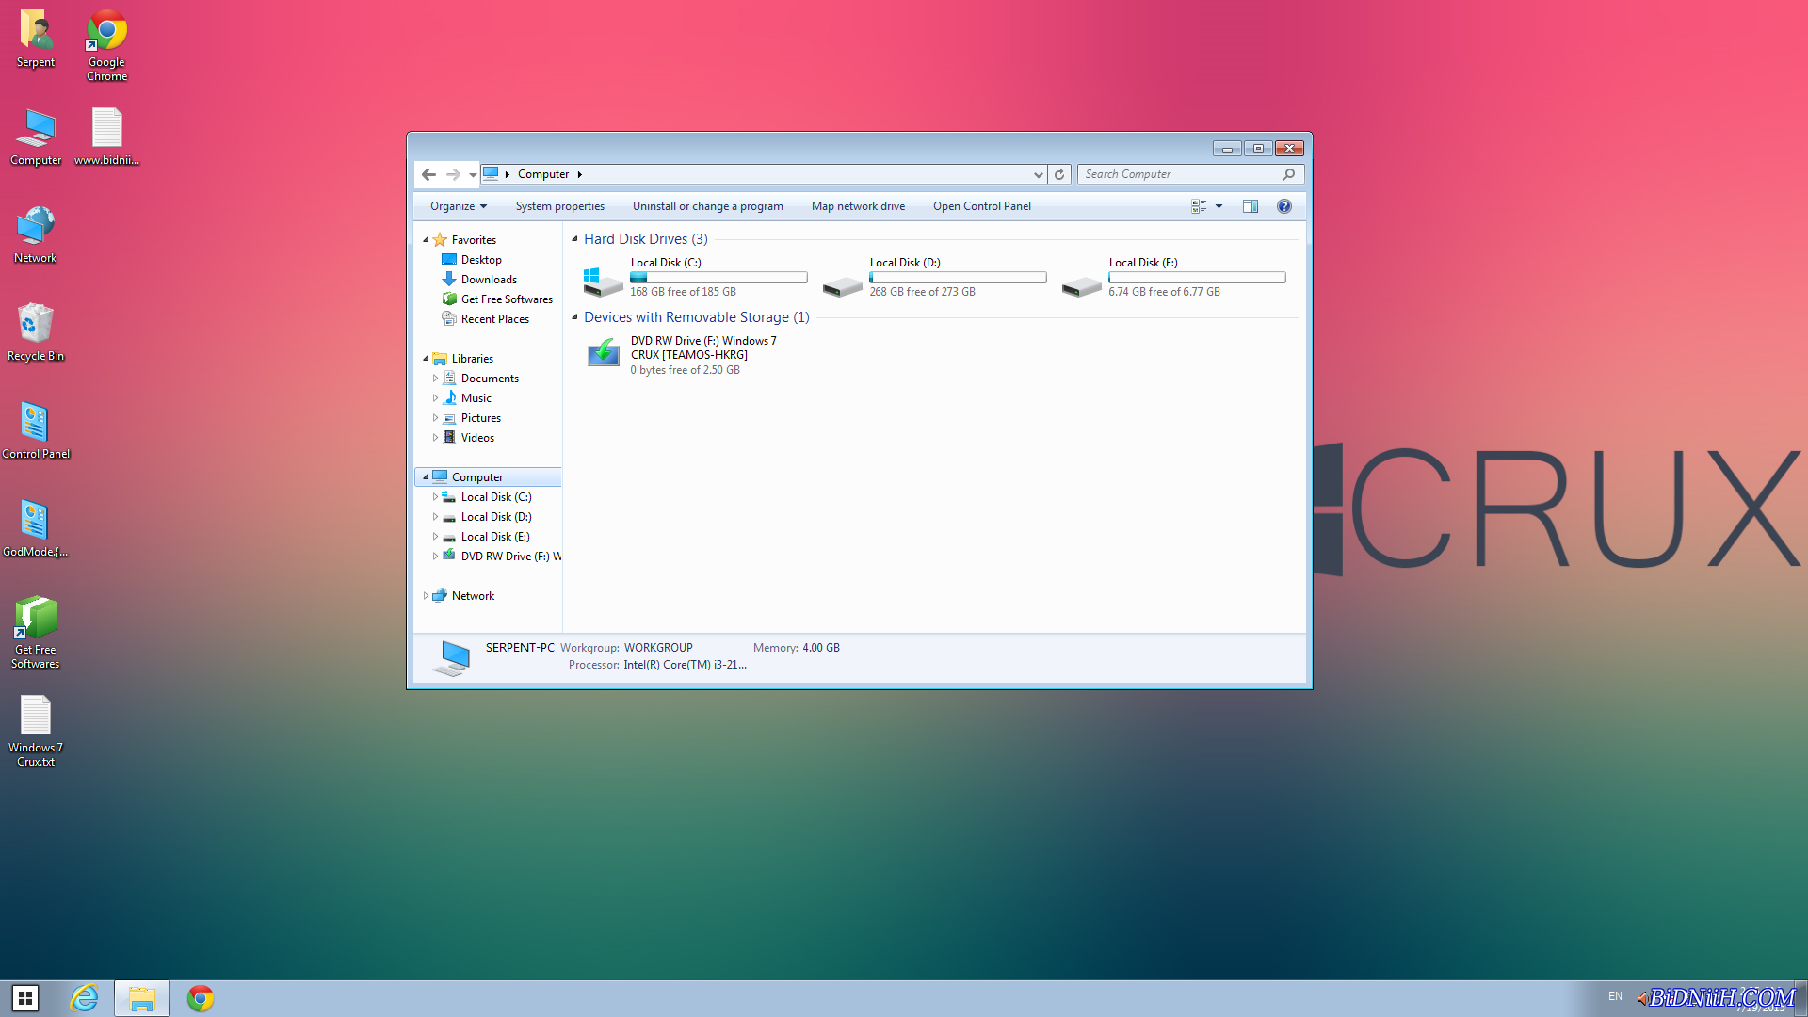This screenshot has height=1017, width=1808.
Task: Select the Network desktop icon
Action: [x=36, y=234]
